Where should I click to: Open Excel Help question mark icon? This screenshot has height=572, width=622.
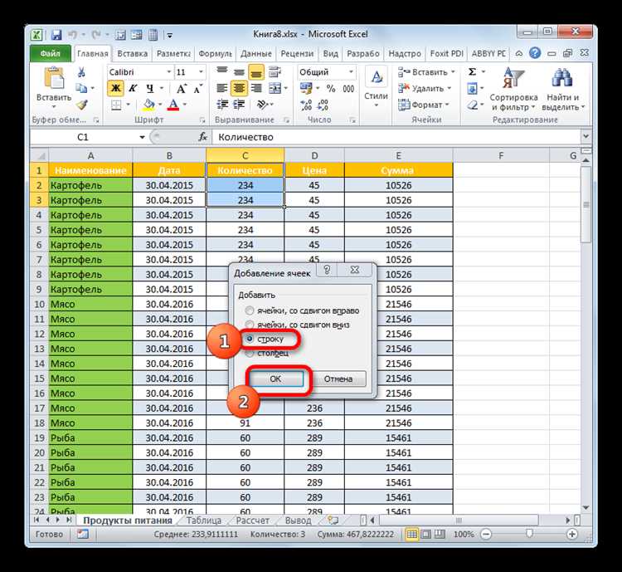coord(535,53)
